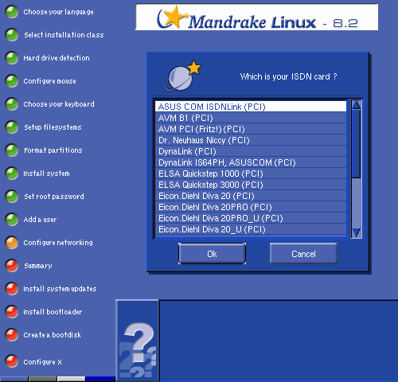Pick Eicon.Diehl Diva 20 (PCI)
This screenshot has width=398, height=382.
coord(251,196)
